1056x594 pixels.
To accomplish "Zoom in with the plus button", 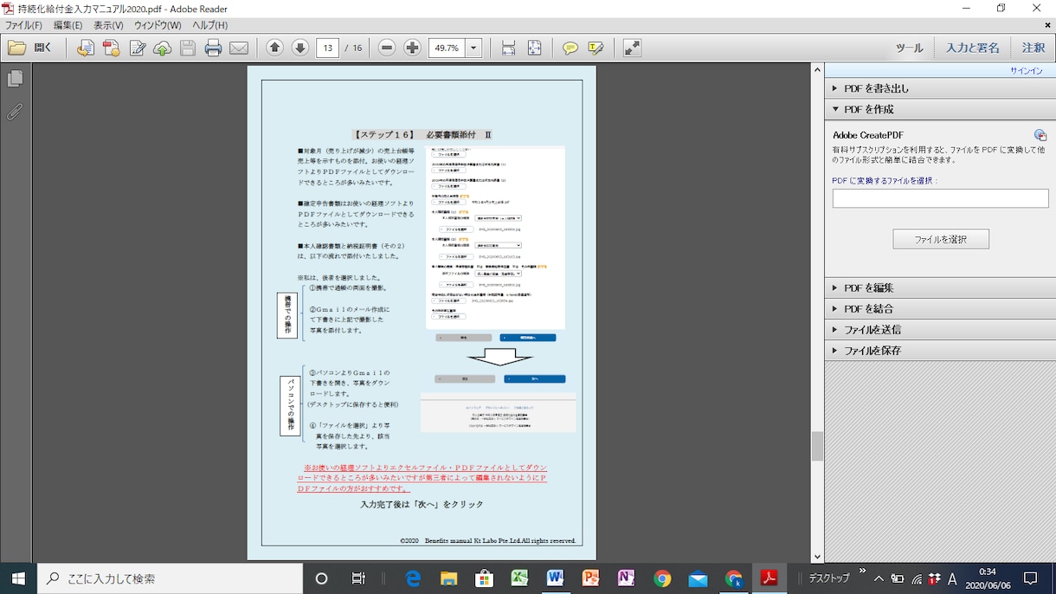I will click(x=413, y=48).
